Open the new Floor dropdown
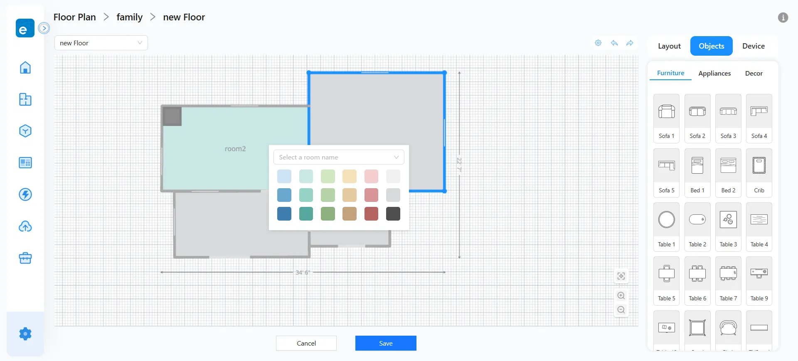The height and width of the screenshot is (361, 798). [101, 43]
